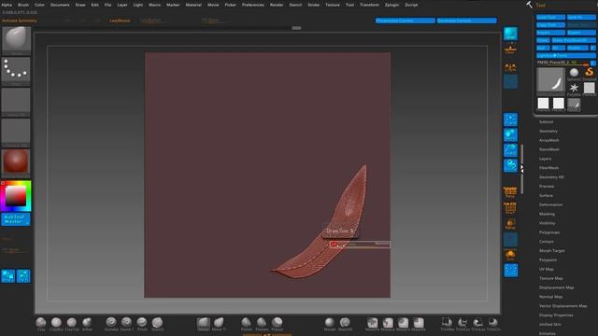
Task: Click the Draw Size popup slider
Action: click(x=360, y=245)
